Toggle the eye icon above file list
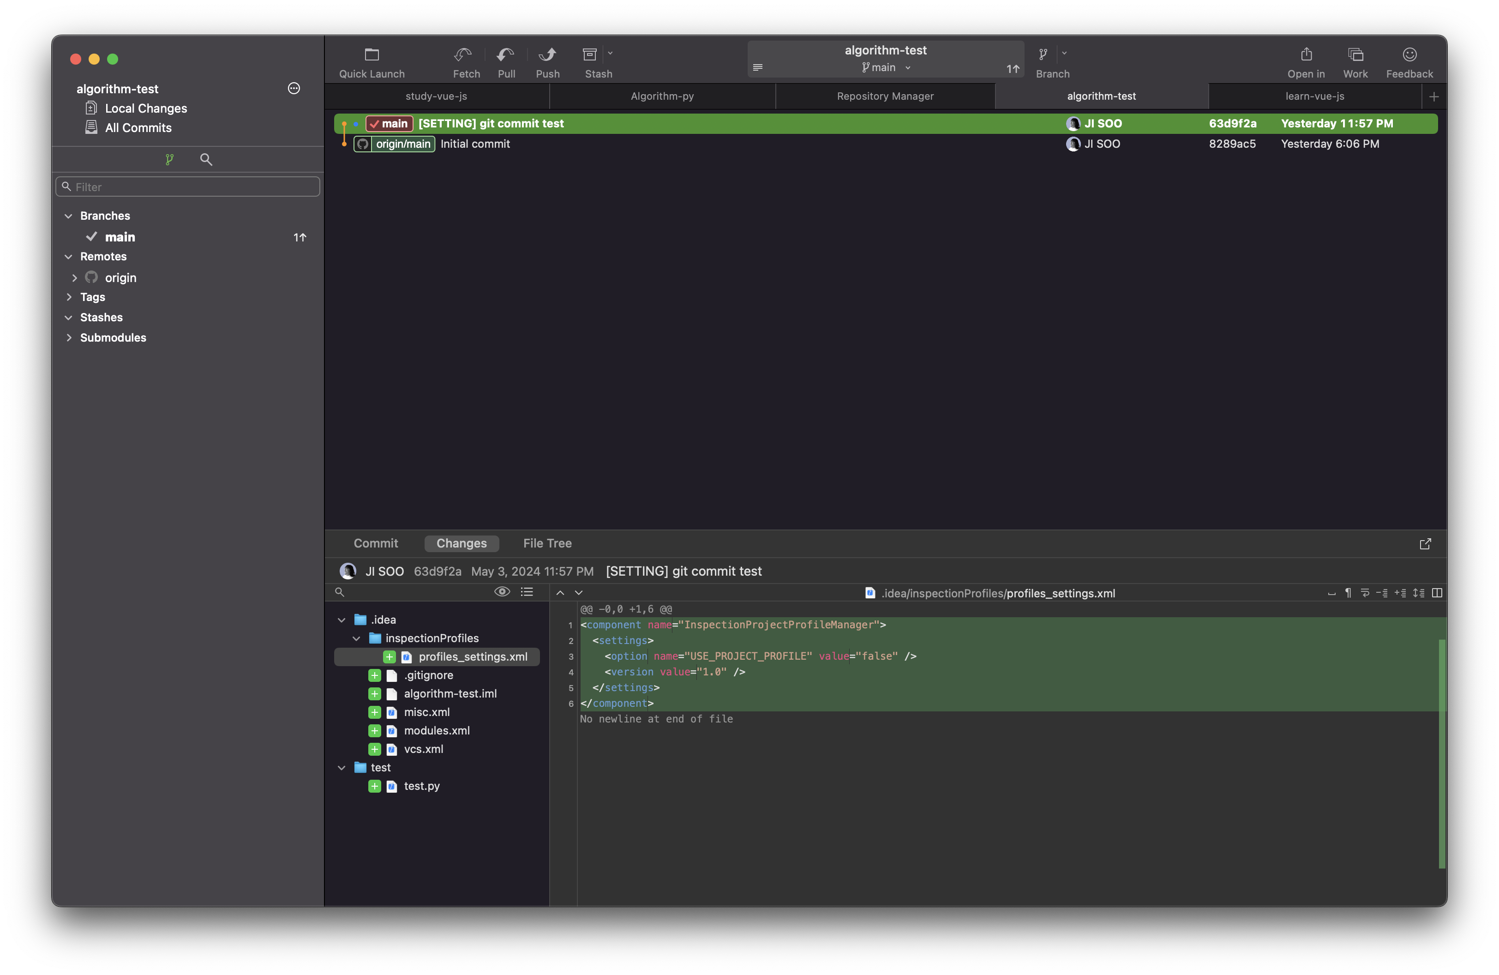 [x=502, y=591]
